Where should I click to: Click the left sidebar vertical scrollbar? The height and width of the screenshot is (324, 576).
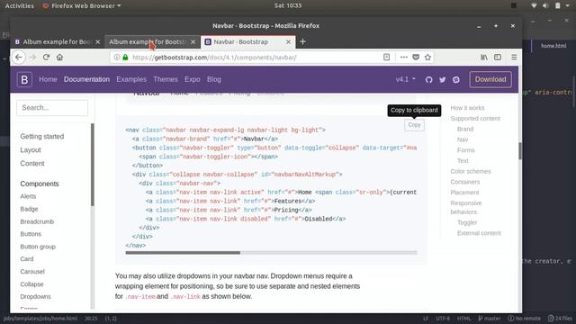point(93,165)
